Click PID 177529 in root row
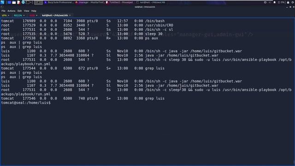 point(29,25)
